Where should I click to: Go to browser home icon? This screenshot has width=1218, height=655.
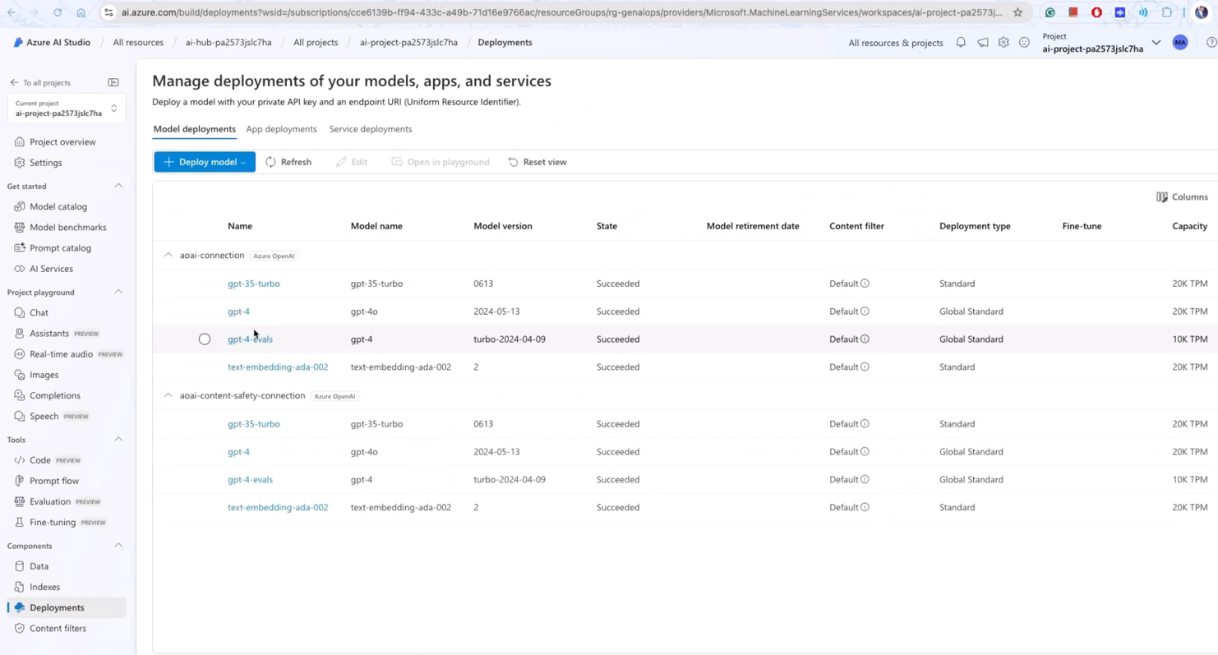(x=81, y=12)
